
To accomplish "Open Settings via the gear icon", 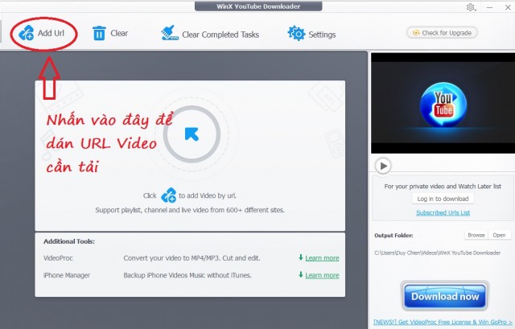I will tap(296, 33).
